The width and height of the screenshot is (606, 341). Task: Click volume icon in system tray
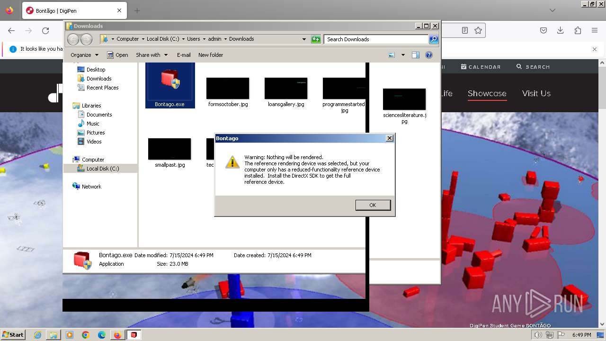point(538,335)
